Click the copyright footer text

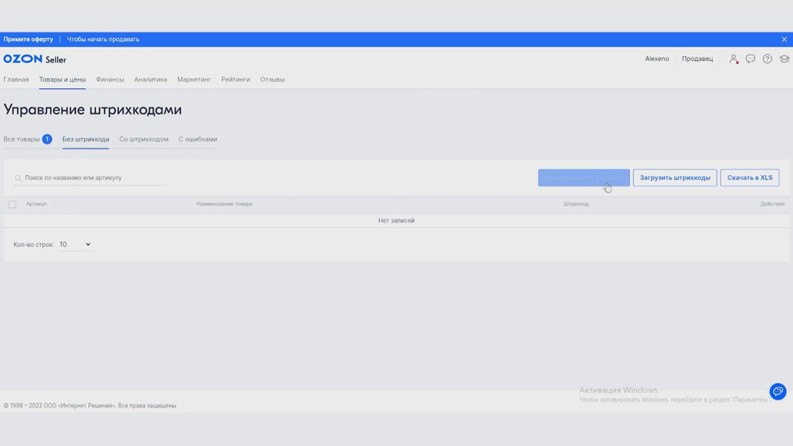tap(90, 406)
